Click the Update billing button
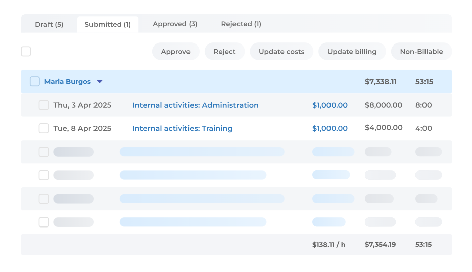 point(352,52)
